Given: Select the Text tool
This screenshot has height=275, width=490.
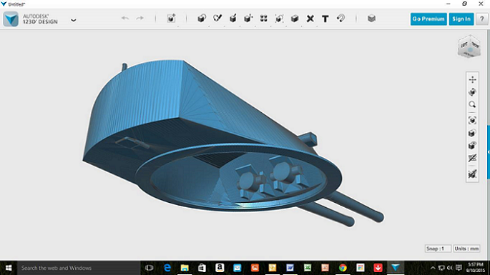Looking at the screenshot, I should pyautogui.click(x=325, y=19).
